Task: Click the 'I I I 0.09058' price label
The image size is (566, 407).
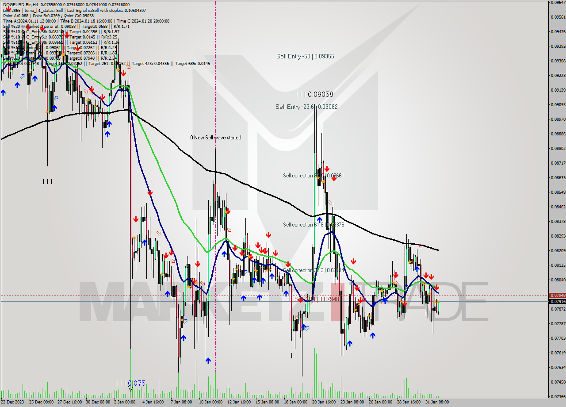Action: 315,94
